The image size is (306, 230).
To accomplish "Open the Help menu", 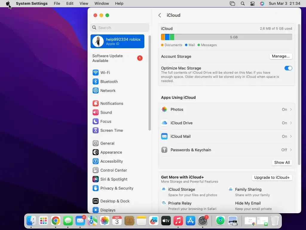I will [x=119, y=4].
